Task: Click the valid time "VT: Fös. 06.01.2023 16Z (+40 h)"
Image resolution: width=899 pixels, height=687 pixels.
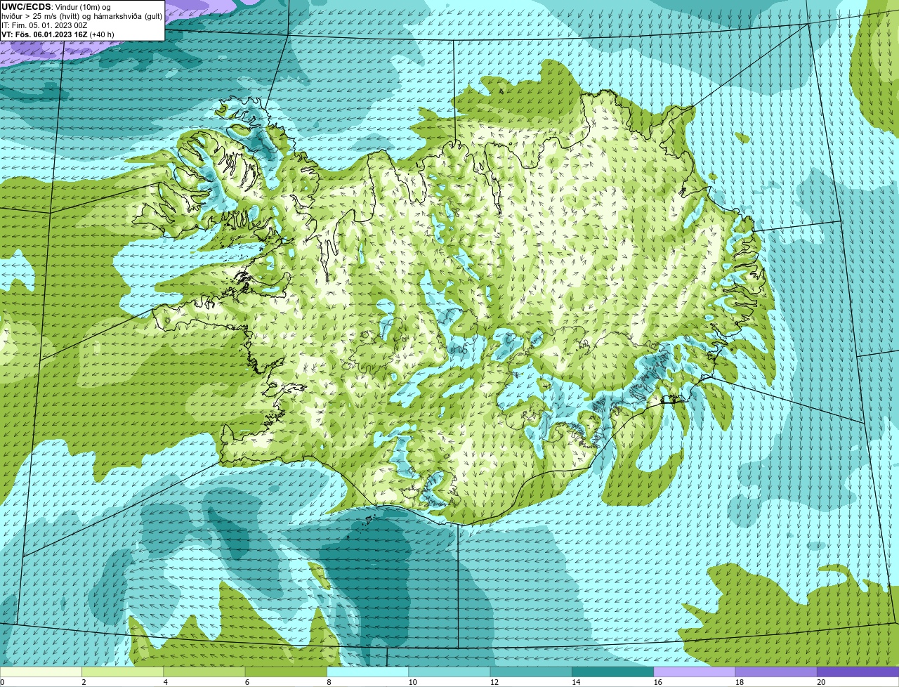Action: 58,34
